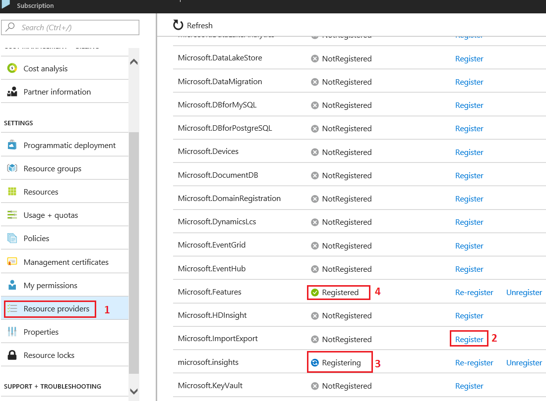546x401 pixels.
Task: Click the search magnifier icon
Action: tap(10, 27)
